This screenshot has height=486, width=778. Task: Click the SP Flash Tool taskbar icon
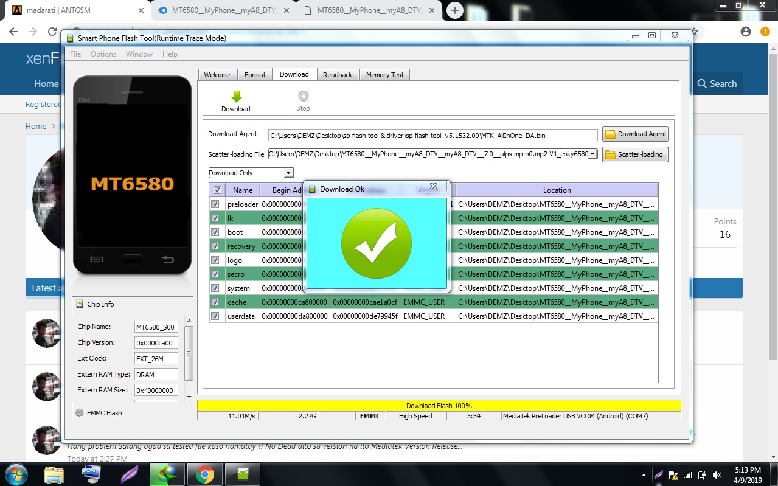click(243, 474)
